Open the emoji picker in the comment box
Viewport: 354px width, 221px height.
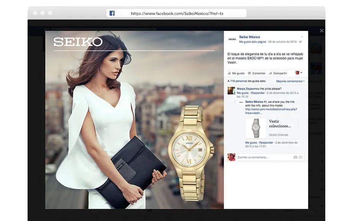click(x=300, y=157)
